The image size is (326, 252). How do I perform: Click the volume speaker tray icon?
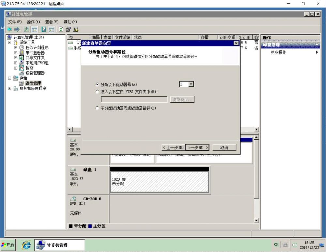pyautogui.click(x=295, y=245)
